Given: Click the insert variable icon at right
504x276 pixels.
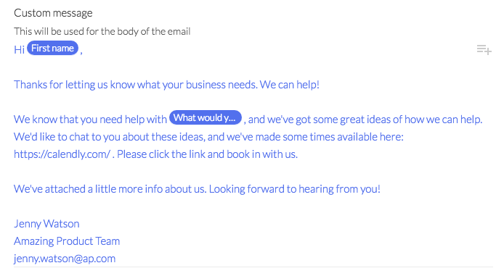Looking at the screenshot, I should click(484, 50).
